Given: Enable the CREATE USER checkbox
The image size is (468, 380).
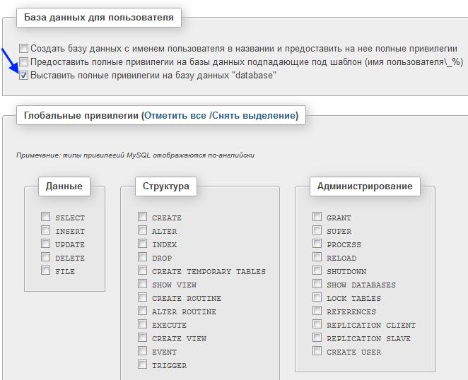Looking at the screenshot, I should 317,351.
